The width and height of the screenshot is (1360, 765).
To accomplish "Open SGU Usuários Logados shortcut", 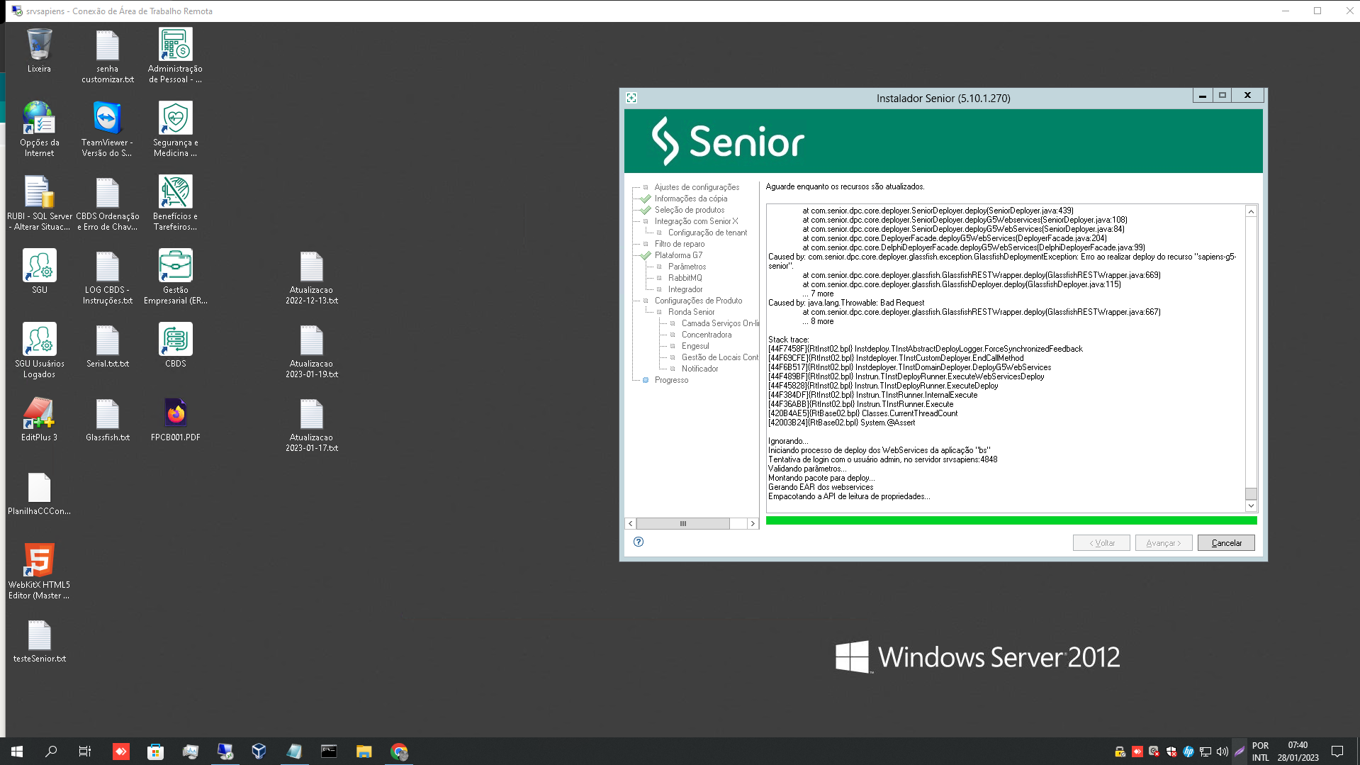I will [x=39, y=351].
